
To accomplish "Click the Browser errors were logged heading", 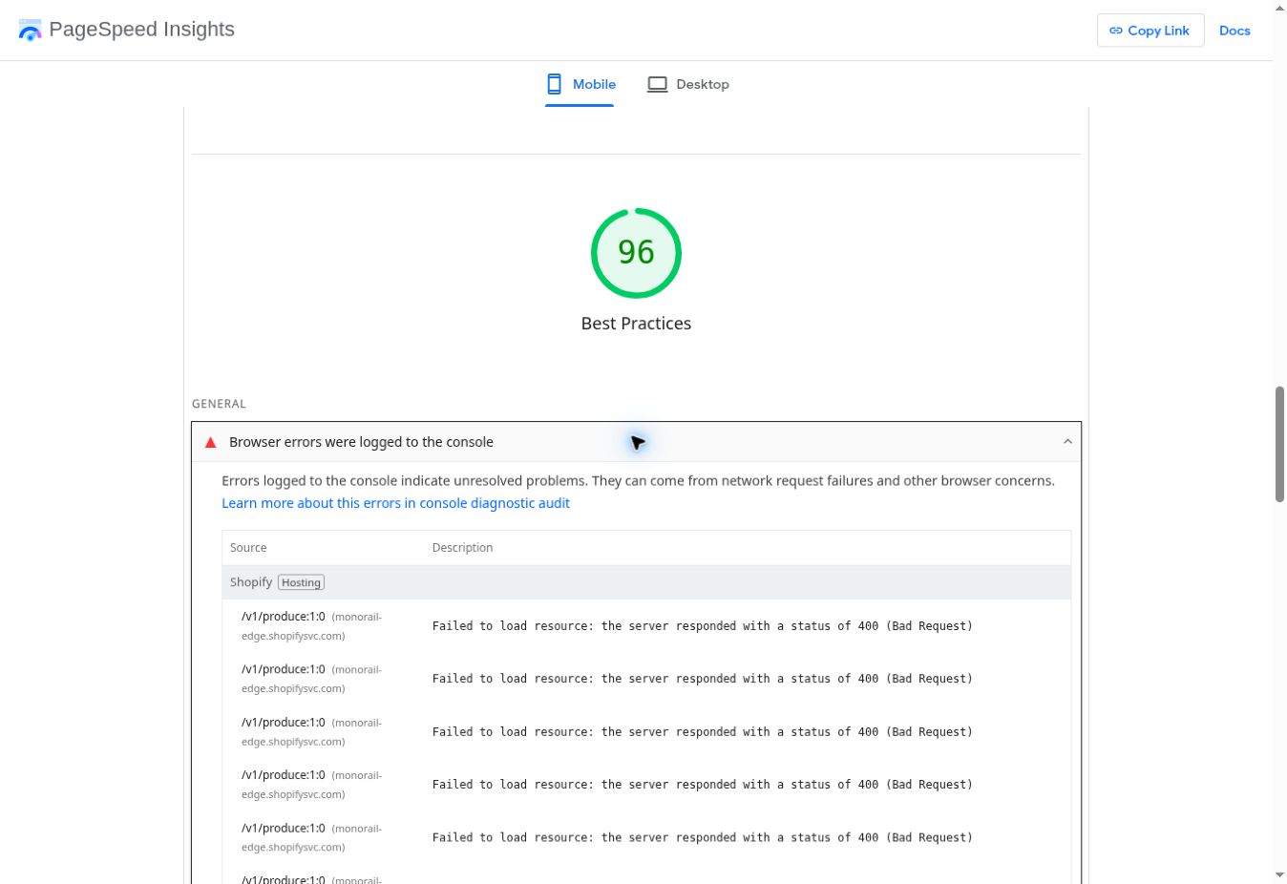I will pos(361,442).
